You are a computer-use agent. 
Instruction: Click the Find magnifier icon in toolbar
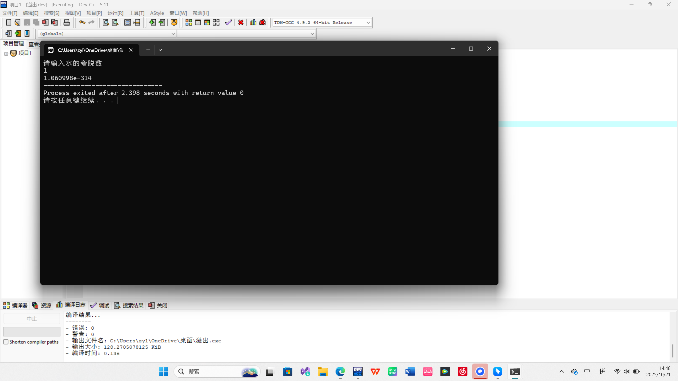click(106, 22)
